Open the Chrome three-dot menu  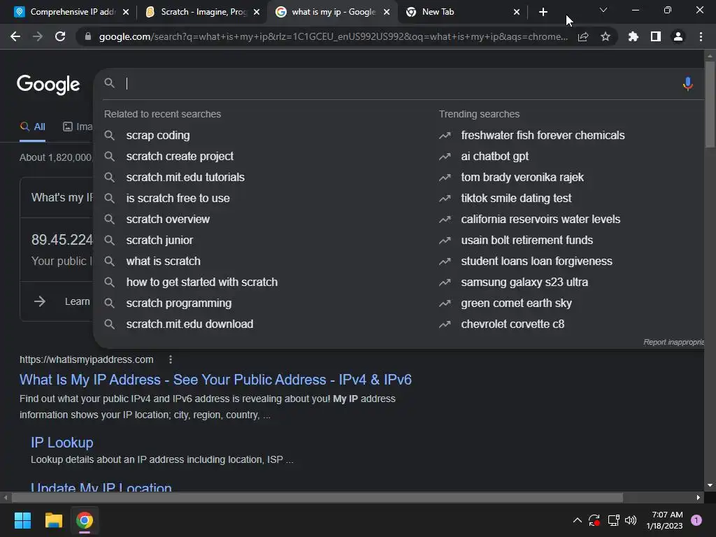tap(701, 36)
